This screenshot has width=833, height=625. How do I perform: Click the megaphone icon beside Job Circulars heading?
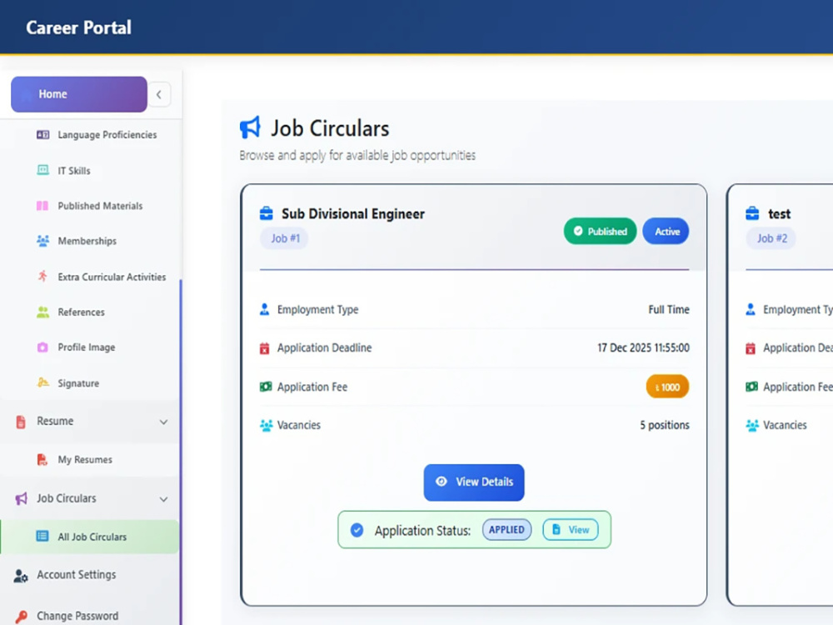[x=250, y=127]
